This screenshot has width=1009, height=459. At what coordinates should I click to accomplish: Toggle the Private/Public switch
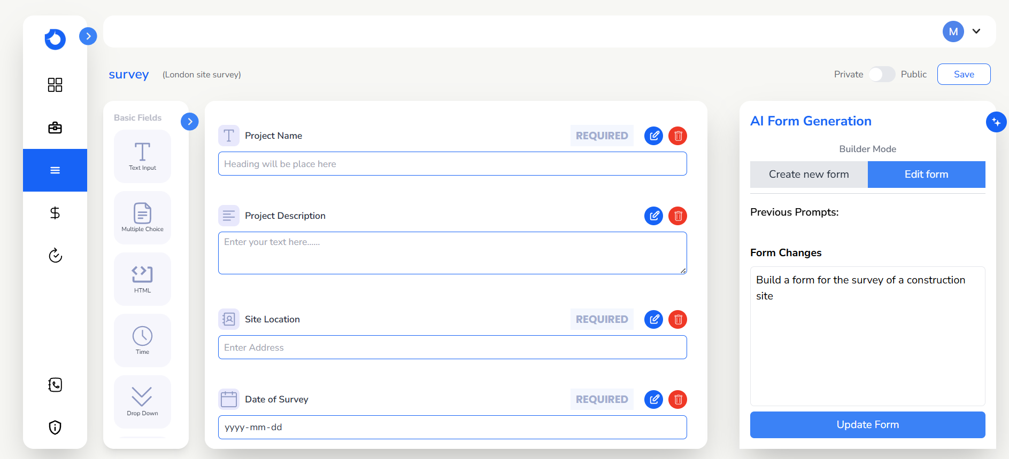click(882, 74)
